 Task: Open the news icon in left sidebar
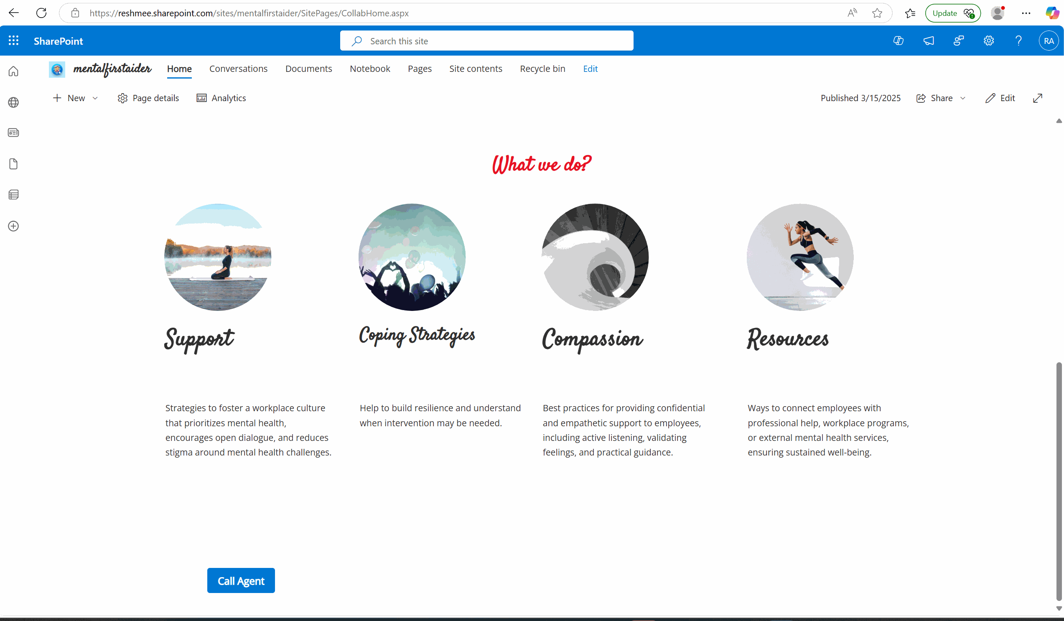pos(13,132)
